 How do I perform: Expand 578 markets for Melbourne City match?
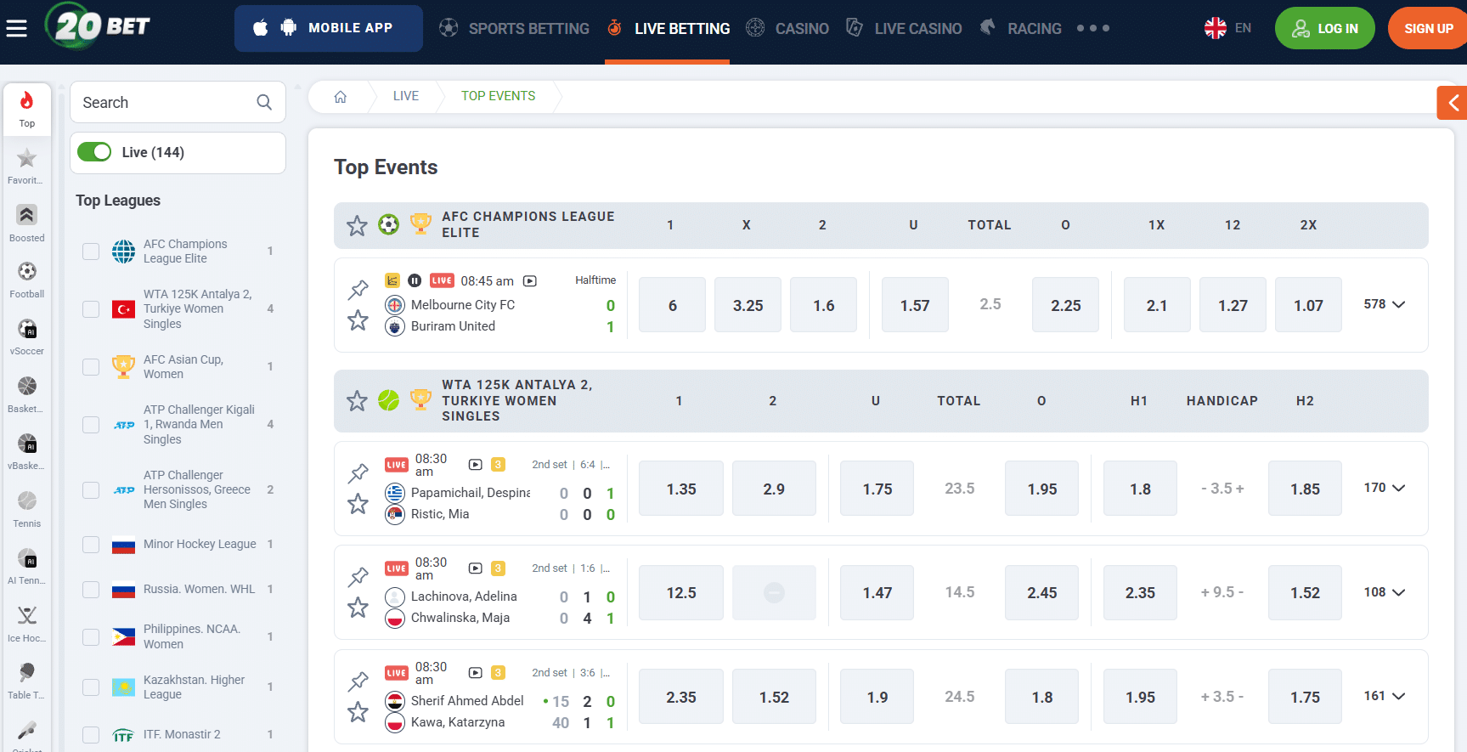(1385, 304)
